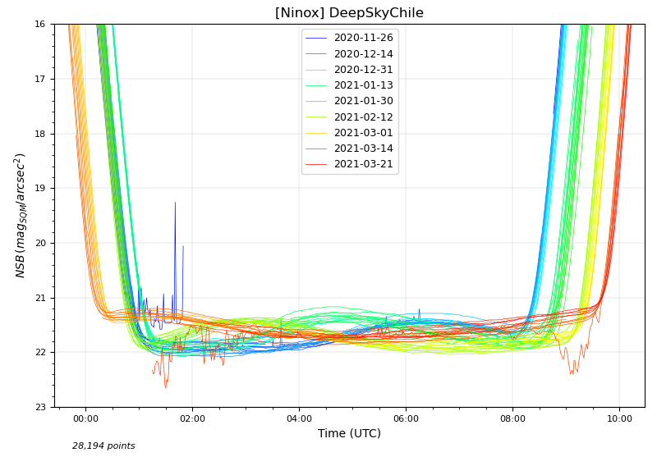Click the chart title [Ninox] DeepSkyChile
Screen dimensions: 657x457
(349, 13)
